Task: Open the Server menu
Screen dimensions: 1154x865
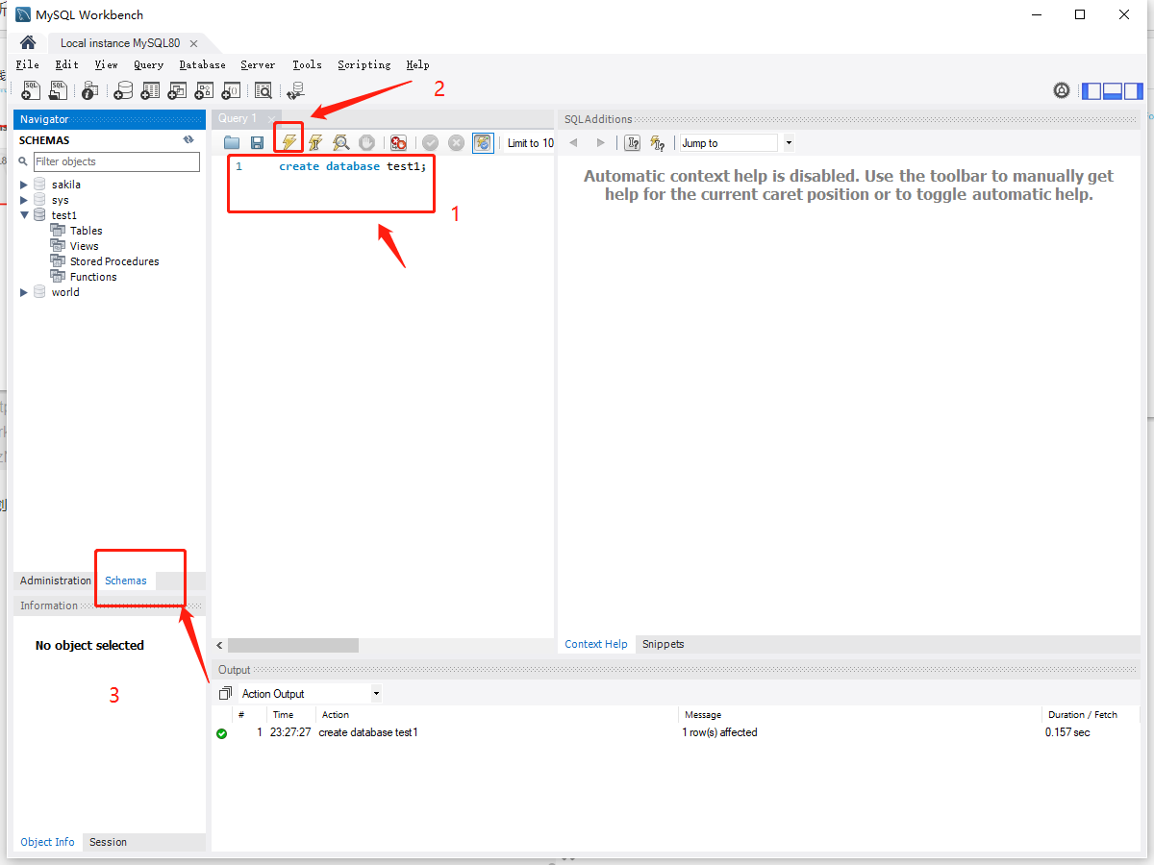Action: point(258,64)
